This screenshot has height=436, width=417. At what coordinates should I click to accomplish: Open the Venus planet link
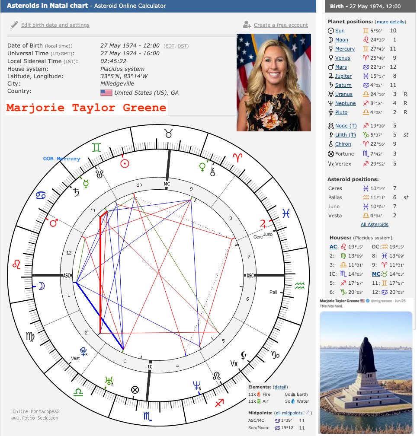click(343, 58)
